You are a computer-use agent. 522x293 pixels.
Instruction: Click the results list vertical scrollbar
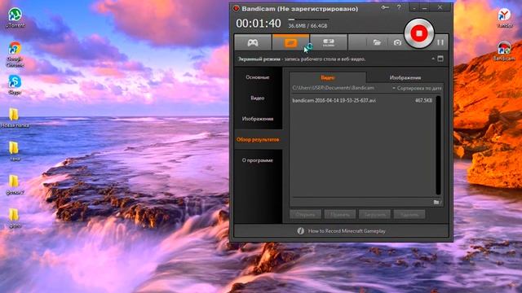click(x=439, y=145)
